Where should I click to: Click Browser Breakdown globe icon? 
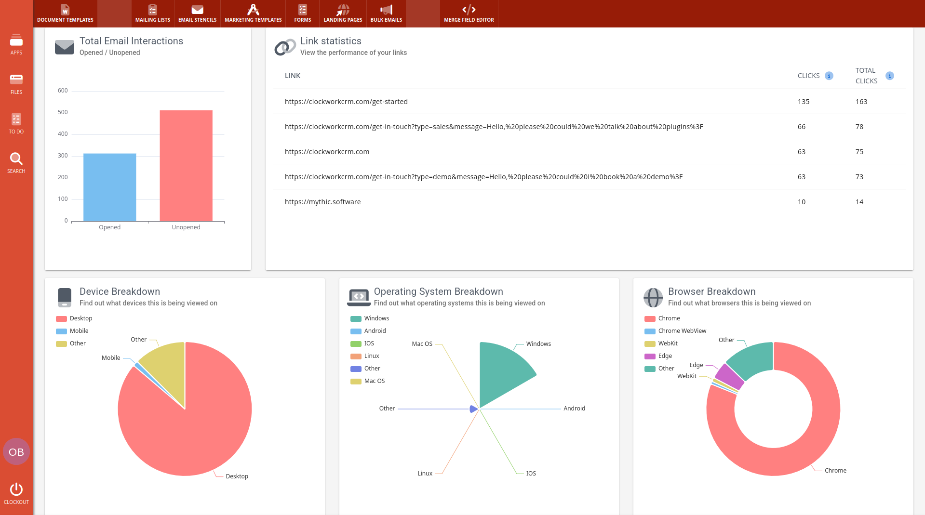pos(653,298)
